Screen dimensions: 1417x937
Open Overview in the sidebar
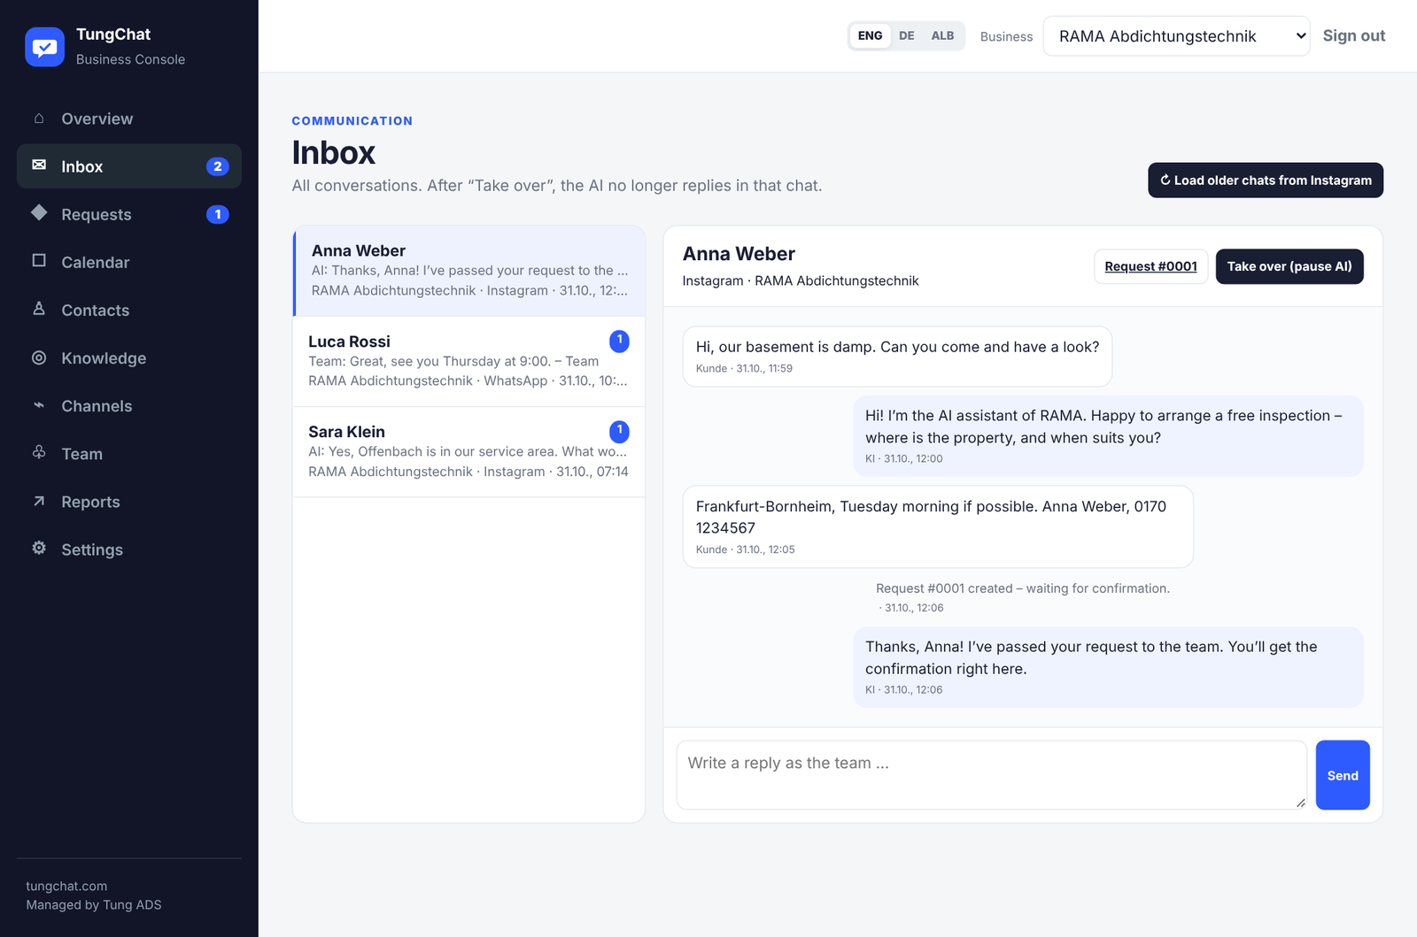tap(129, 119)
